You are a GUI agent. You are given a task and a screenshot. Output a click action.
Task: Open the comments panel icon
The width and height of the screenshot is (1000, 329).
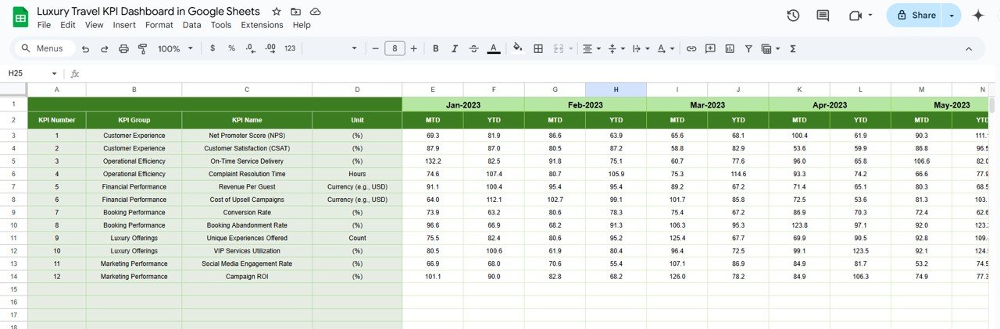pyautogui.click(x=823, y=16)
